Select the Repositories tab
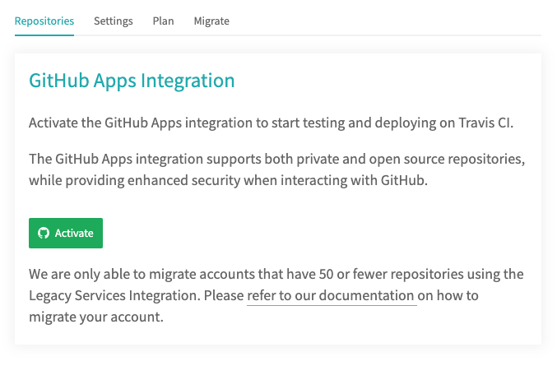The width and height of the screenshot is (557, 366). click(44, 21)
